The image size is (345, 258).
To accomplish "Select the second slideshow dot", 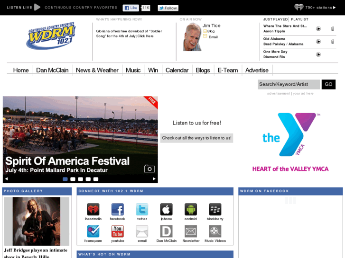I will [x=73, y=179].
